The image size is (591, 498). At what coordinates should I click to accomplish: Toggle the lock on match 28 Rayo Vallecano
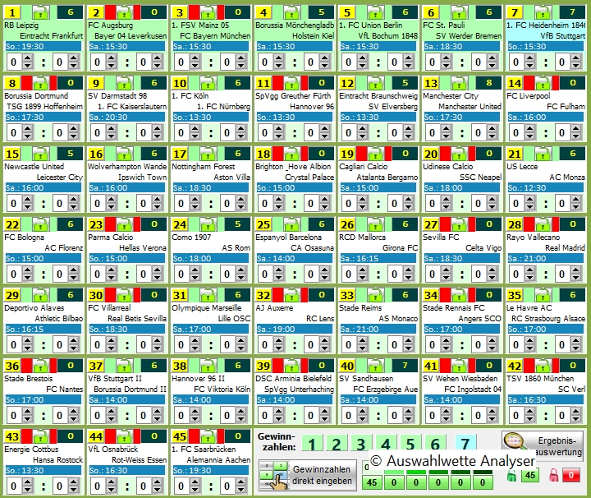tap(543, 225)
